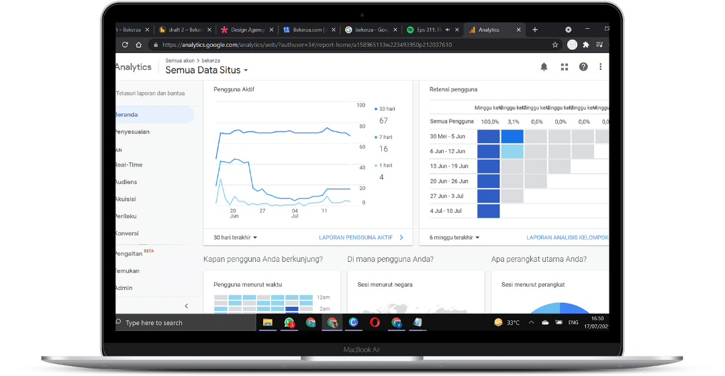725x376 pixels.
Task: Open File Explorer on the taskbar
Action: coord(268,322)
